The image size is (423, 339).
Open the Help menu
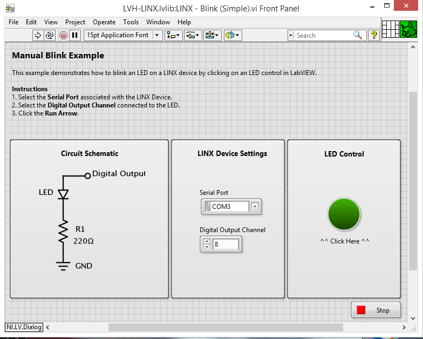click(184, 22)
